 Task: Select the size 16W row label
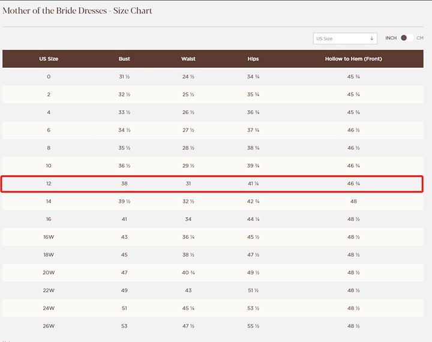[49, 237]
